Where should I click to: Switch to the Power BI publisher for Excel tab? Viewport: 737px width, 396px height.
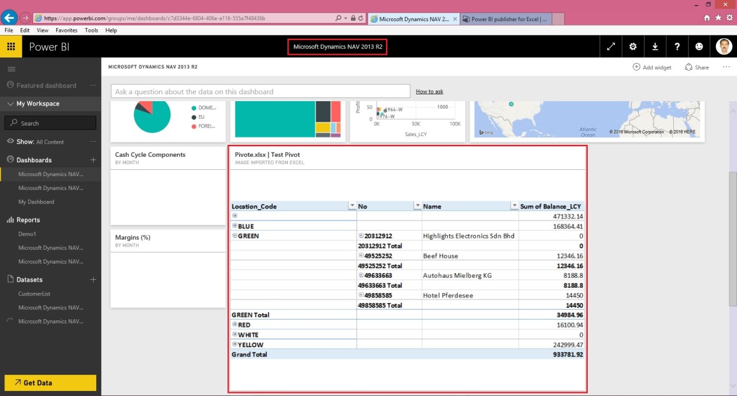pyautogui.click(x=507, y=19)
